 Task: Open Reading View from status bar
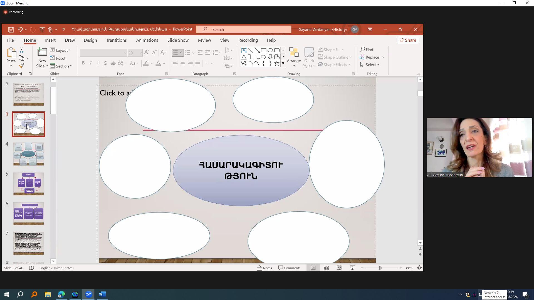coord(339,268)
